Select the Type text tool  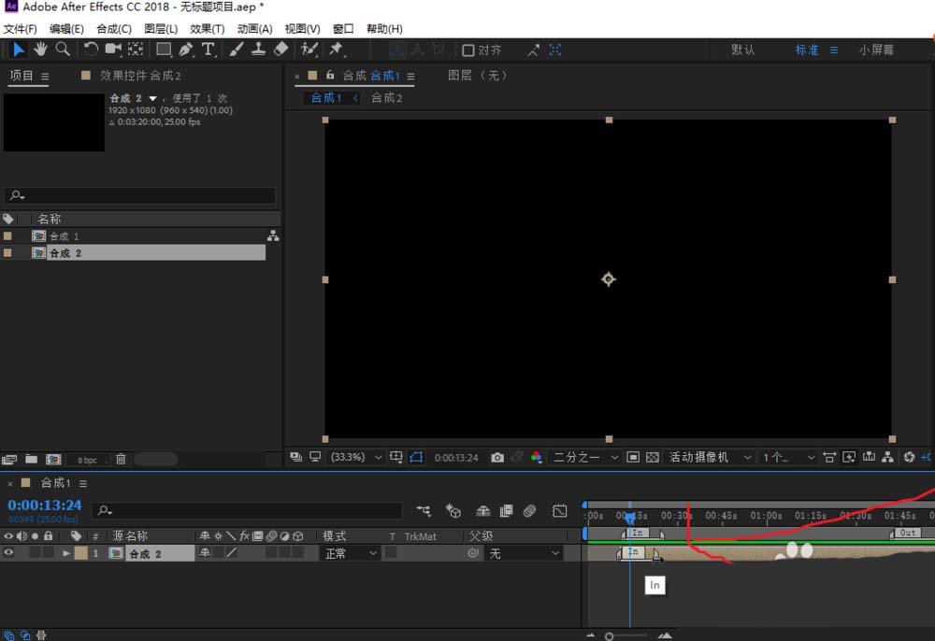(209, 50)
